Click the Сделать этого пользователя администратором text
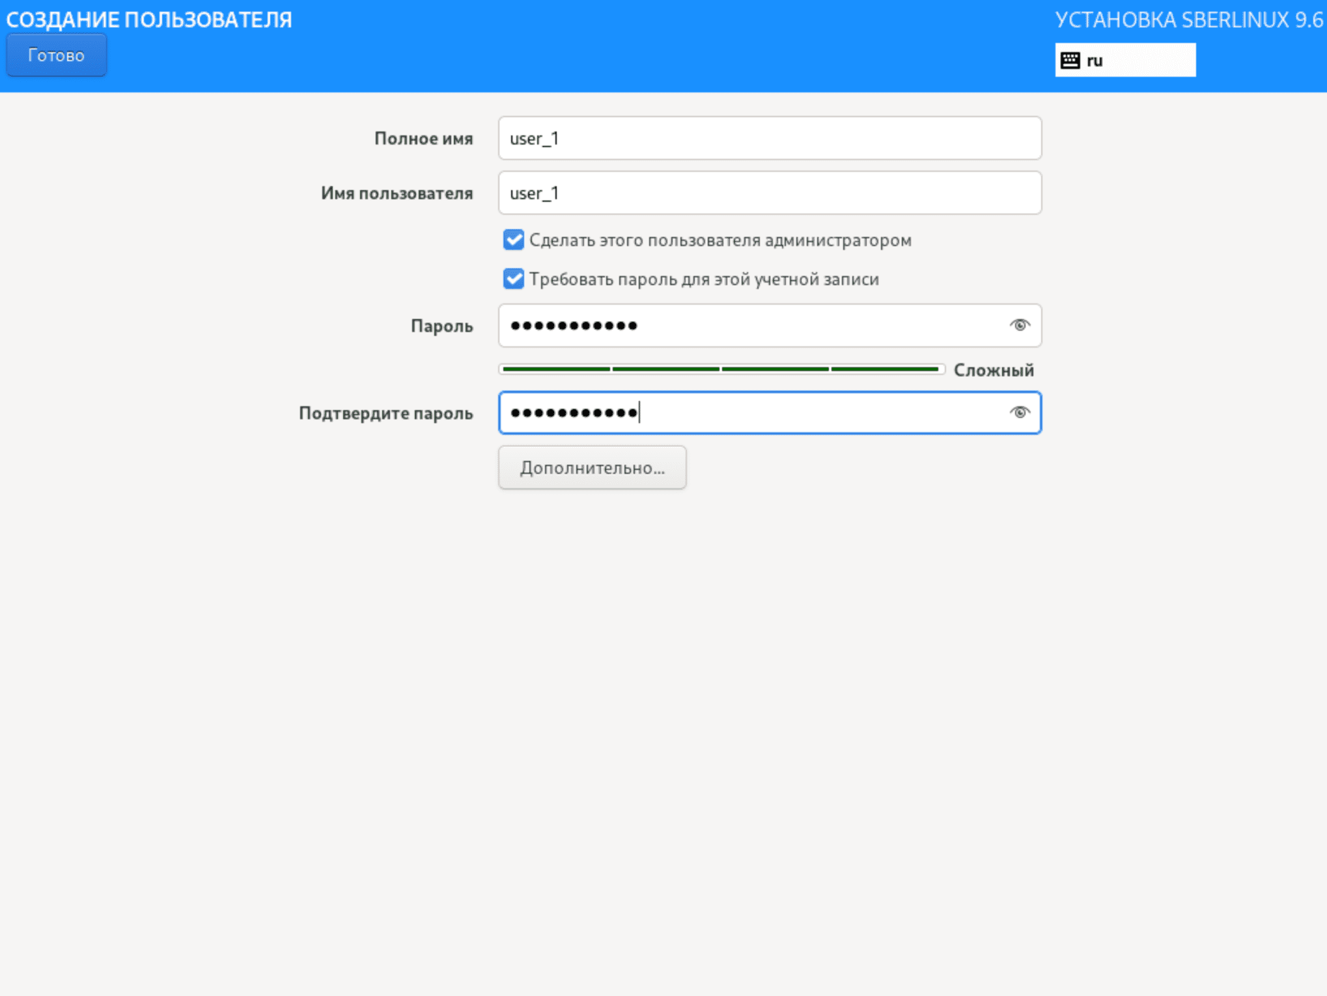The width and height of the screenshot is (1327, 996). pyautogui.click(x=720, y=240)
